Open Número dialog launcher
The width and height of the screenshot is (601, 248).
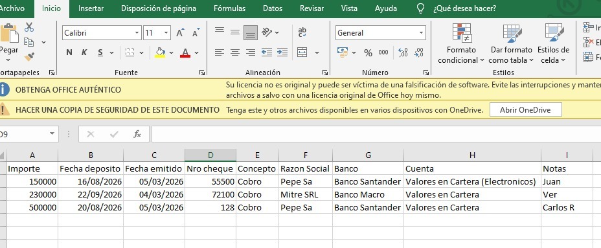426,73
